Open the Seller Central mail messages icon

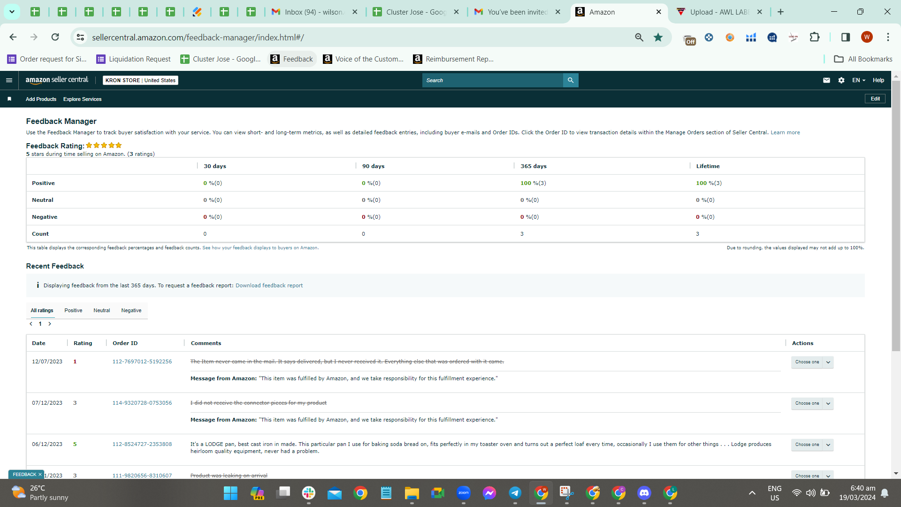(826, 80)
